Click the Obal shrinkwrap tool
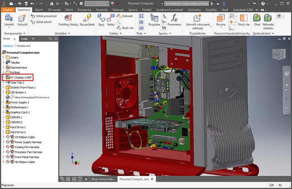The height and width of the screenshot is (189, 292). click(x=257, y=20)
